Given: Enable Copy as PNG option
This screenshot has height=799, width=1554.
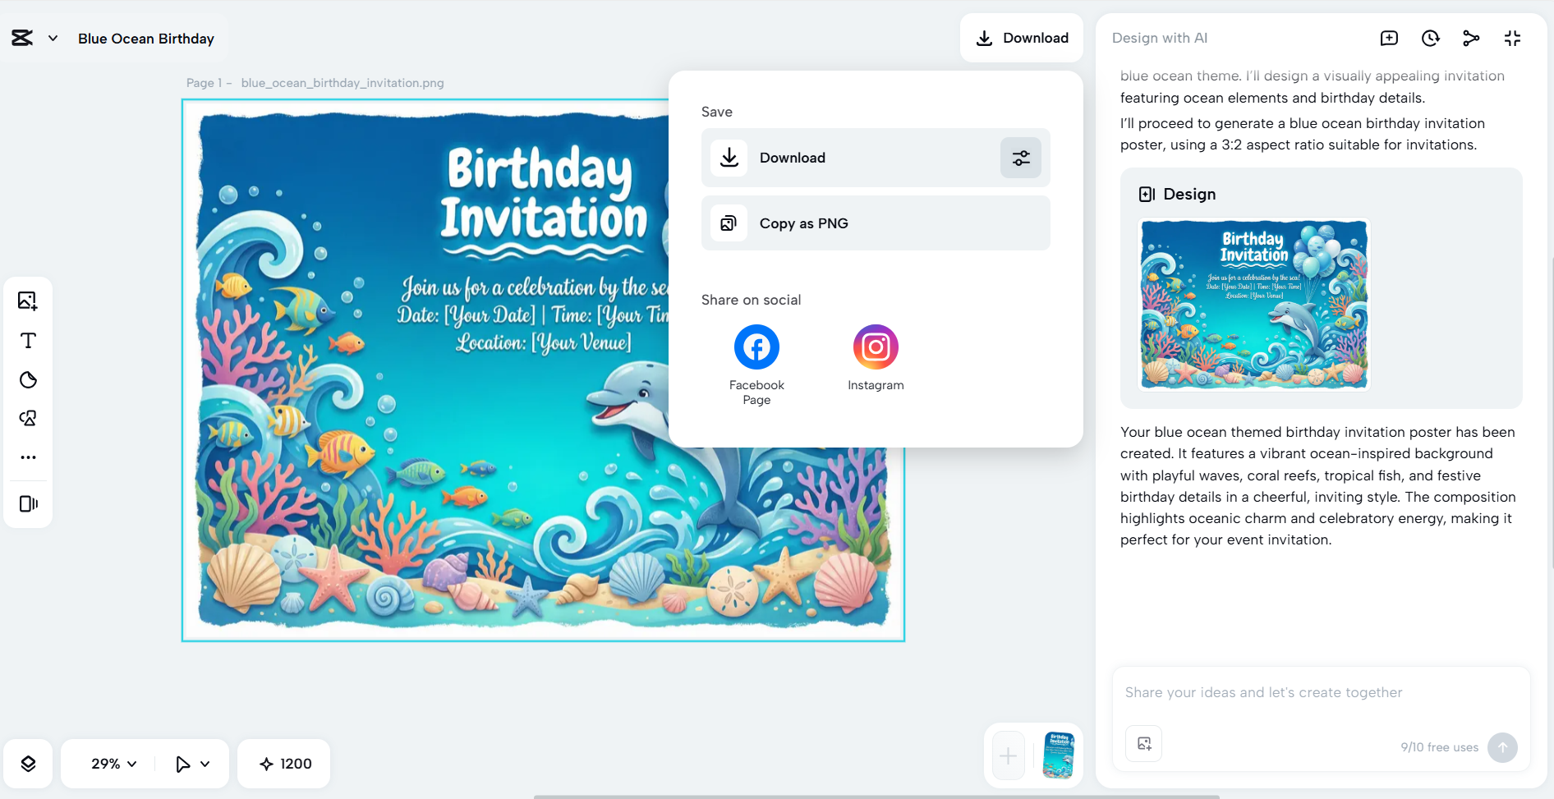Looking at the screenshot, I should (x=875, y=223).
